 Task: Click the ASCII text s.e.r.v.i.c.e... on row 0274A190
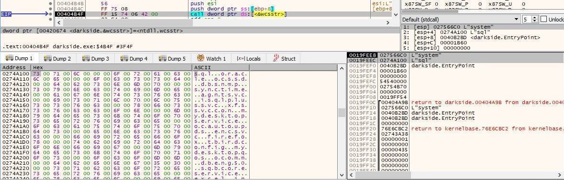click(221, 122)
